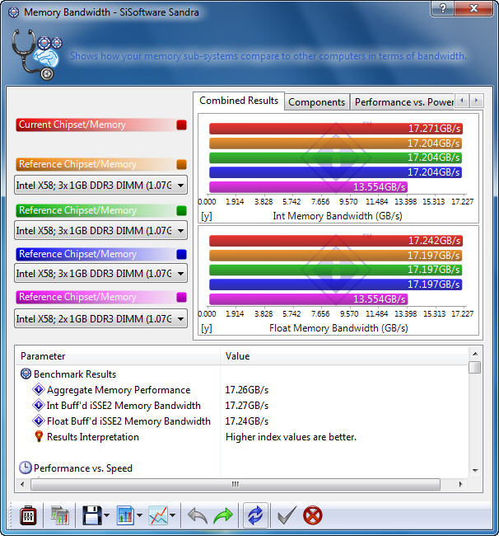Click the [y] axis toggle in Int chart
This screenshot has width=499, height=536.
[207, 216]
